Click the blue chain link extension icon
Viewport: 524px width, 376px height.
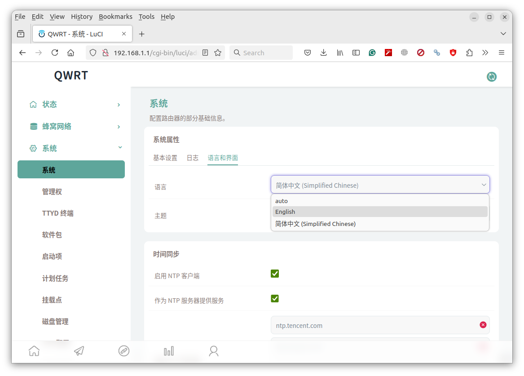click(437, 53)
